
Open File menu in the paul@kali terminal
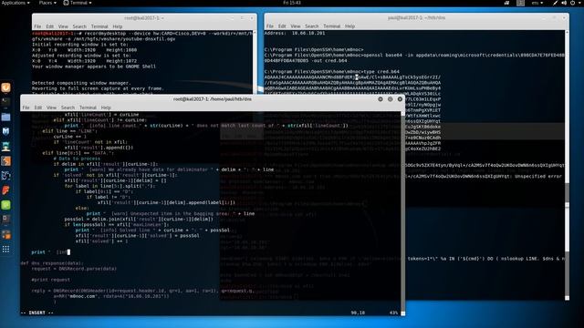(x=270, y=26)
